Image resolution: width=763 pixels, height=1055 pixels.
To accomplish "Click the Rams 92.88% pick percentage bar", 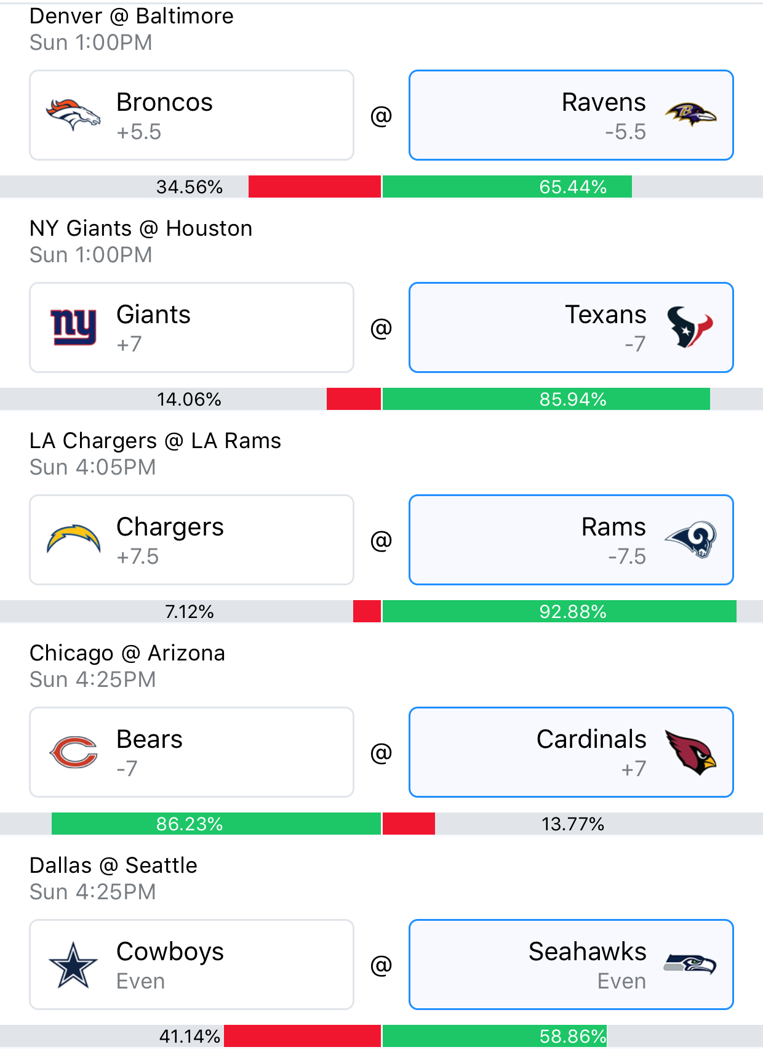I will (559, 611).
